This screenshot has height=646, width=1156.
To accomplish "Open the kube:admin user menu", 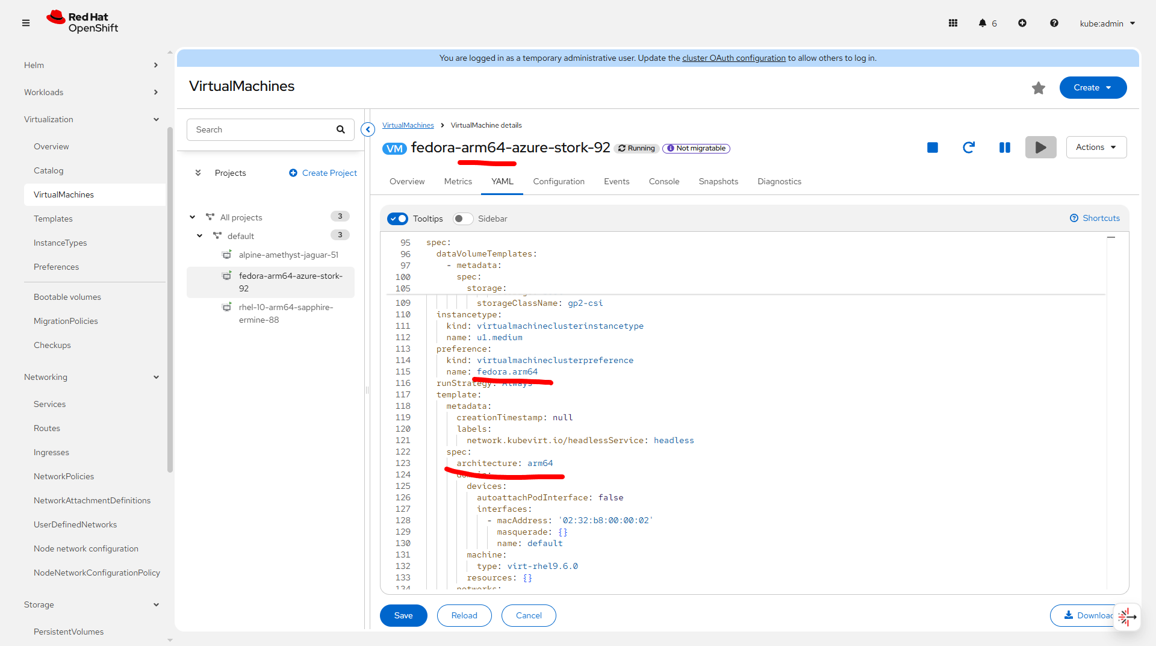I will click(x=1107, y=23).
